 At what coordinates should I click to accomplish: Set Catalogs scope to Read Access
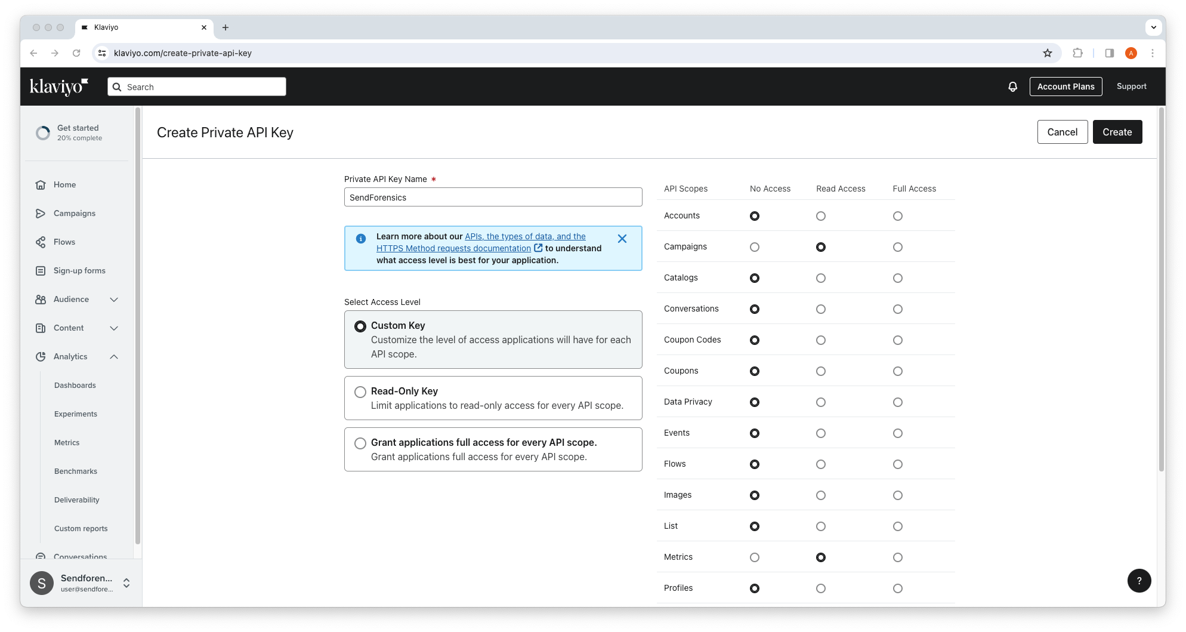click(x=821, y=278)
